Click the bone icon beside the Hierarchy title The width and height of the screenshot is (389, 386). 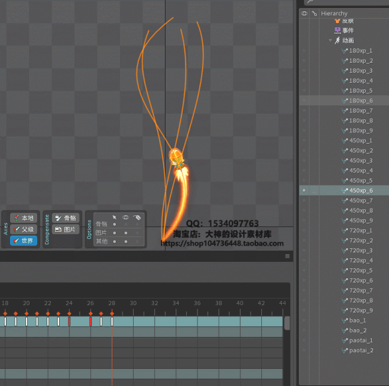tap(315, 14)
